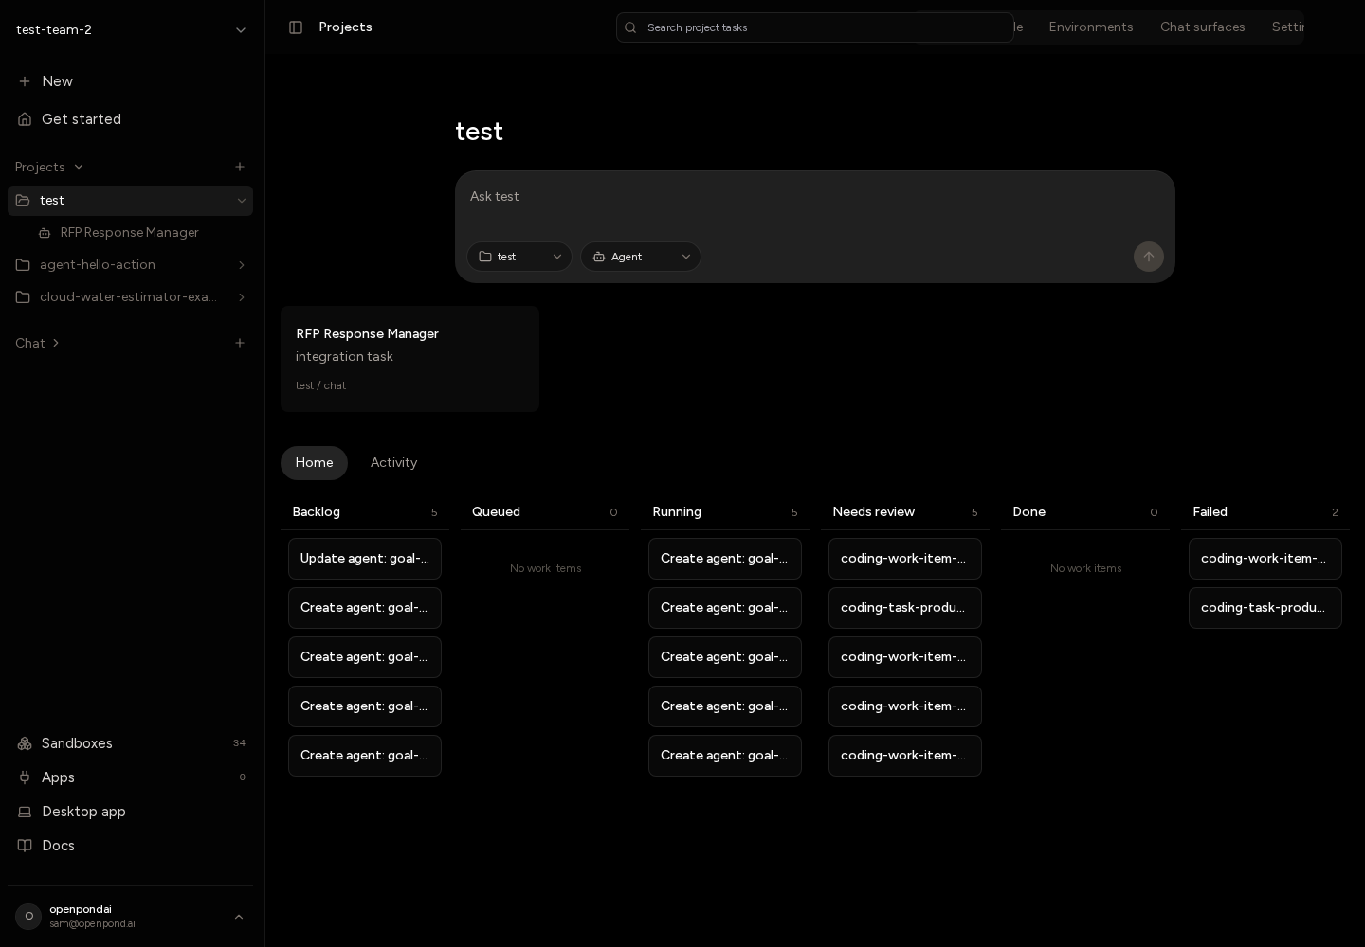Viewport: 1365px width, 947px height.
Task: Click the test / chat path label
Action: pyautogui.click(x=320, y=385)
